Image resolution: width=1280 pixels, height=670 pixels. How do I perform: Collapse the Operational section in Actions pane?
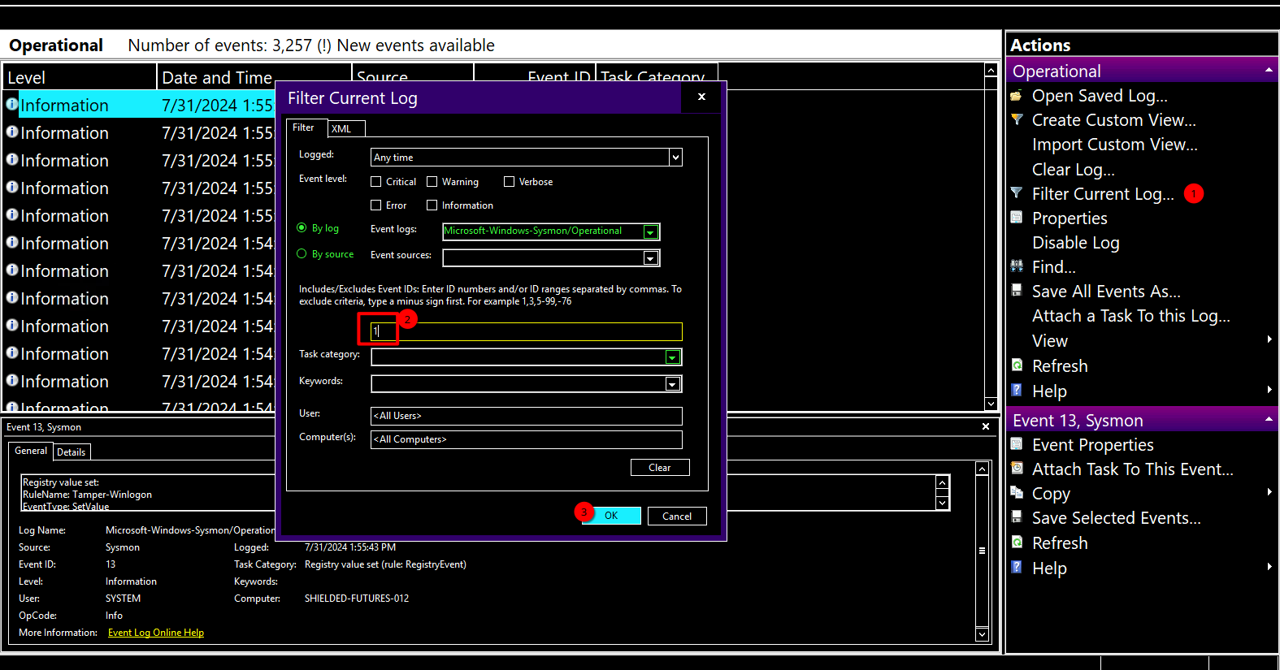(x=1269, y=71)
